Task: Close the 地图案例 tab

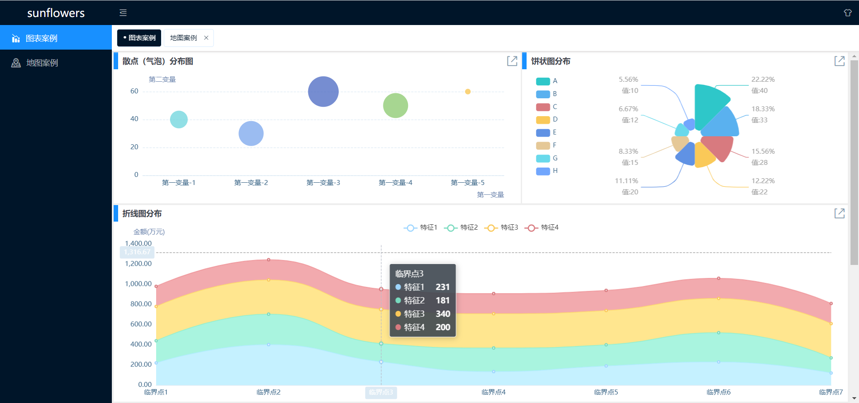Action: (206, 38)
